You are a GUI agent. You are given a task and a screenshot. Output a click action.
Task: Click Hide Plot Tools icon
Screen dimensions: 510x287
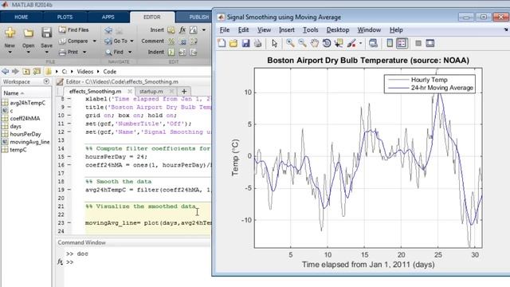418,43
